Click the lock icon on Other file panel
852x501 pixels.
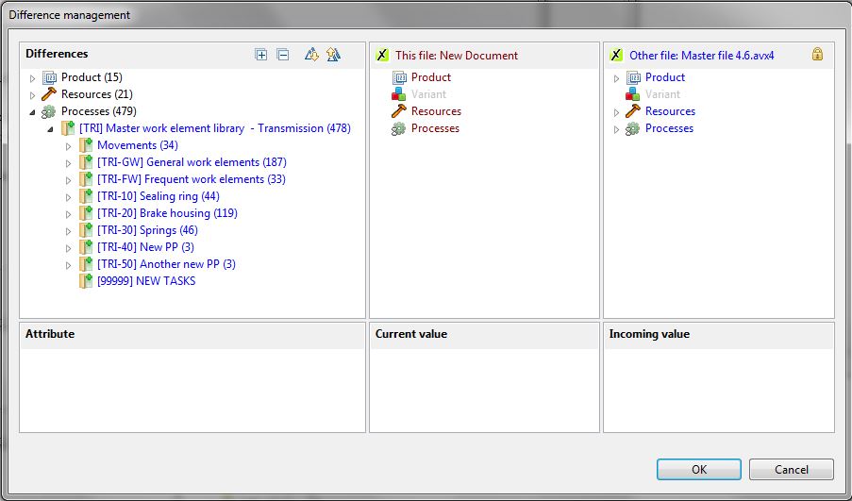click(817, 55)
